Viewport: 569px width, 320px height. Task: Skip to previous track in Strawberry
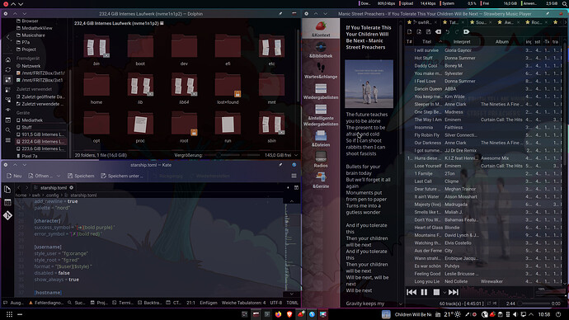coord(411,292)
